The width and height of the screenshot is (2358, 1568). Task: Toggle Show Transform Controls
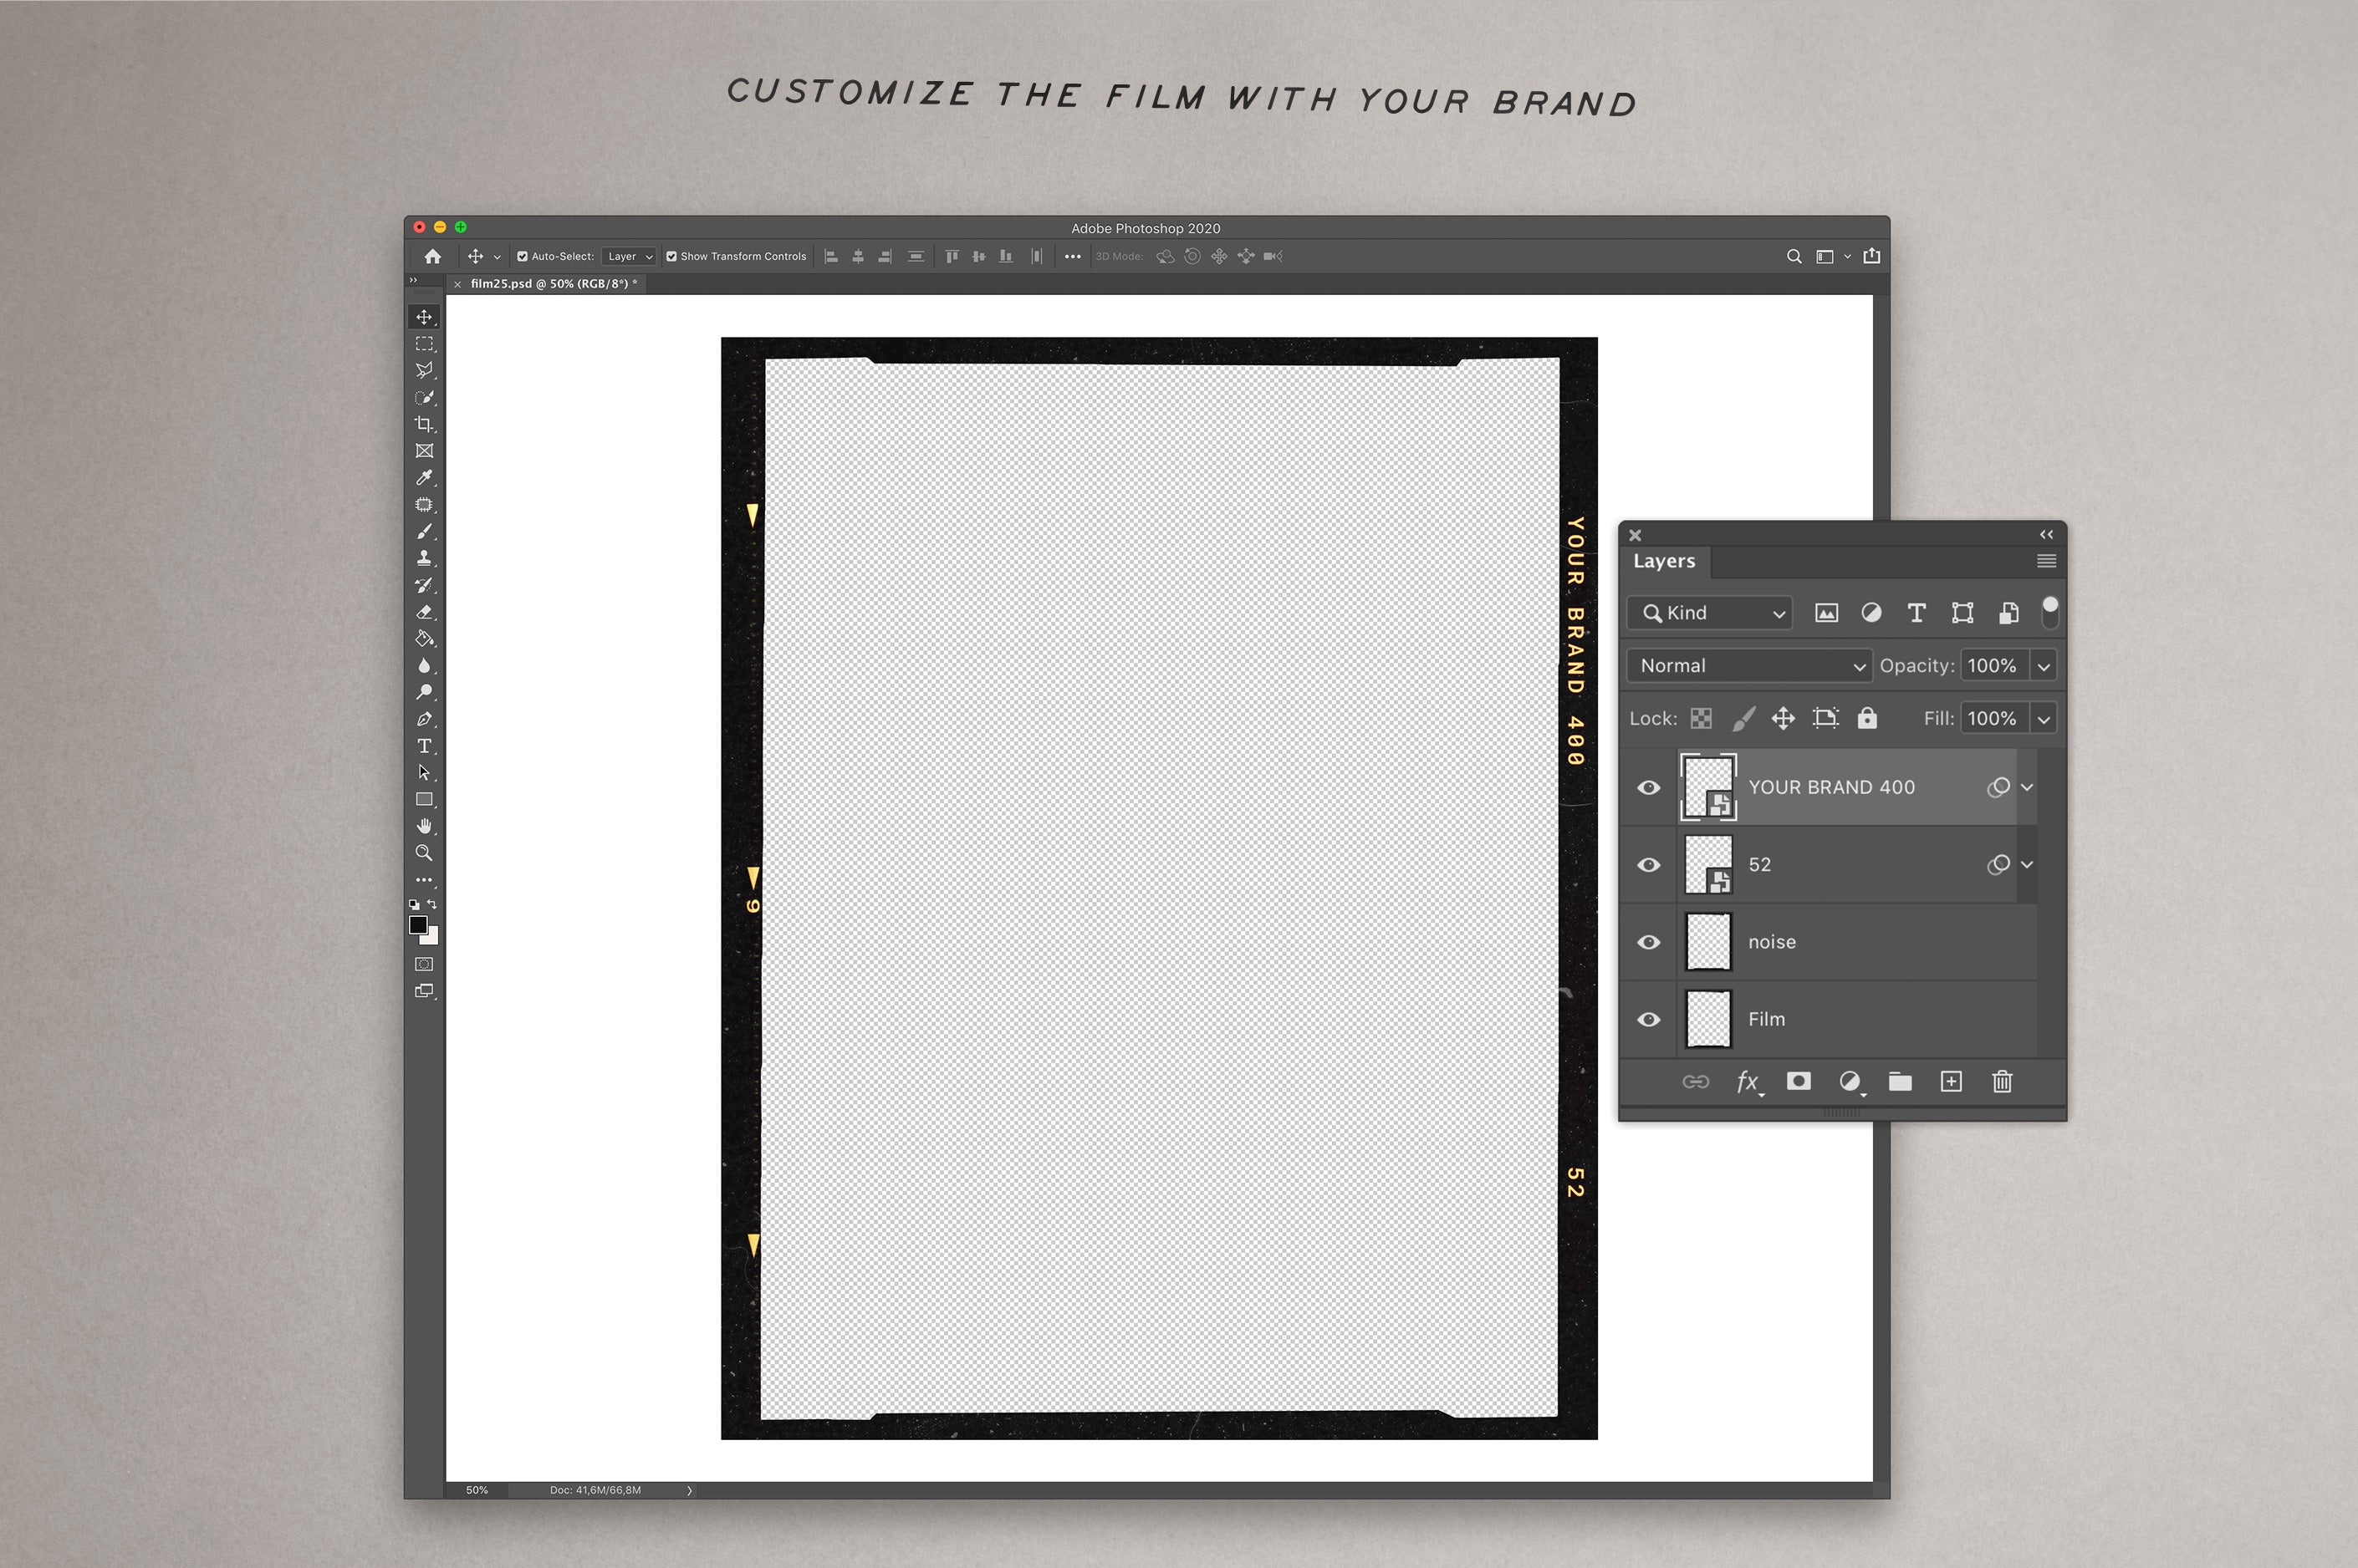click(672, 256)
